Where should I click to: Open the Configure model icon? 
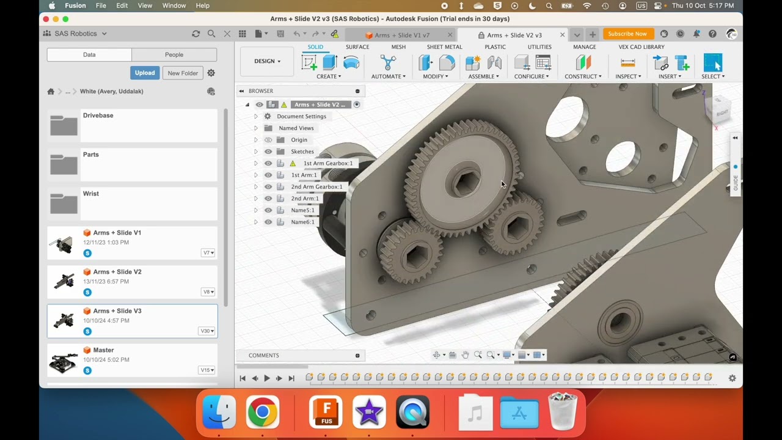pos(522,62)
